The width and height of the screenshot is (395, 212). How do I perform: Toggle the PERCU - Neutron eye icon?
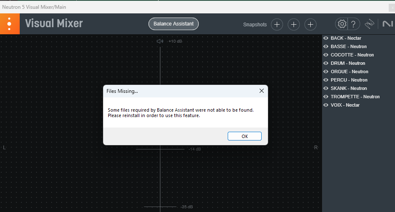326,80
